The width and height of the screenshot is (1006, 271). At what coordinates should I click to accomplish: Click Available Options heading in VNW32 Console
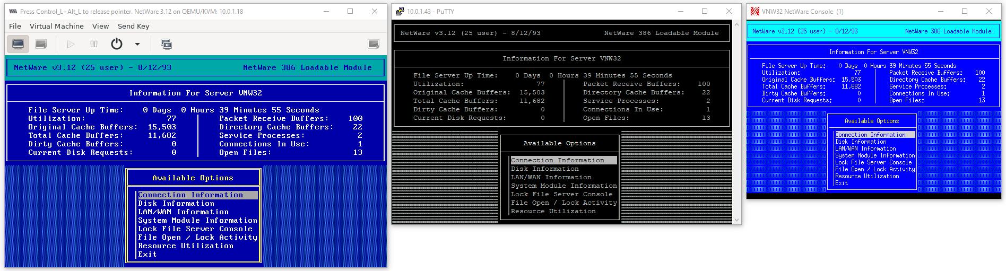pos(872,121)
